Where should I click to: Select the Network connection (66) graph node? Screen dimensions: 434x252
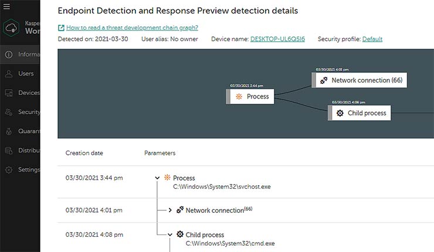pyautogui.click(x=361, y=80)
